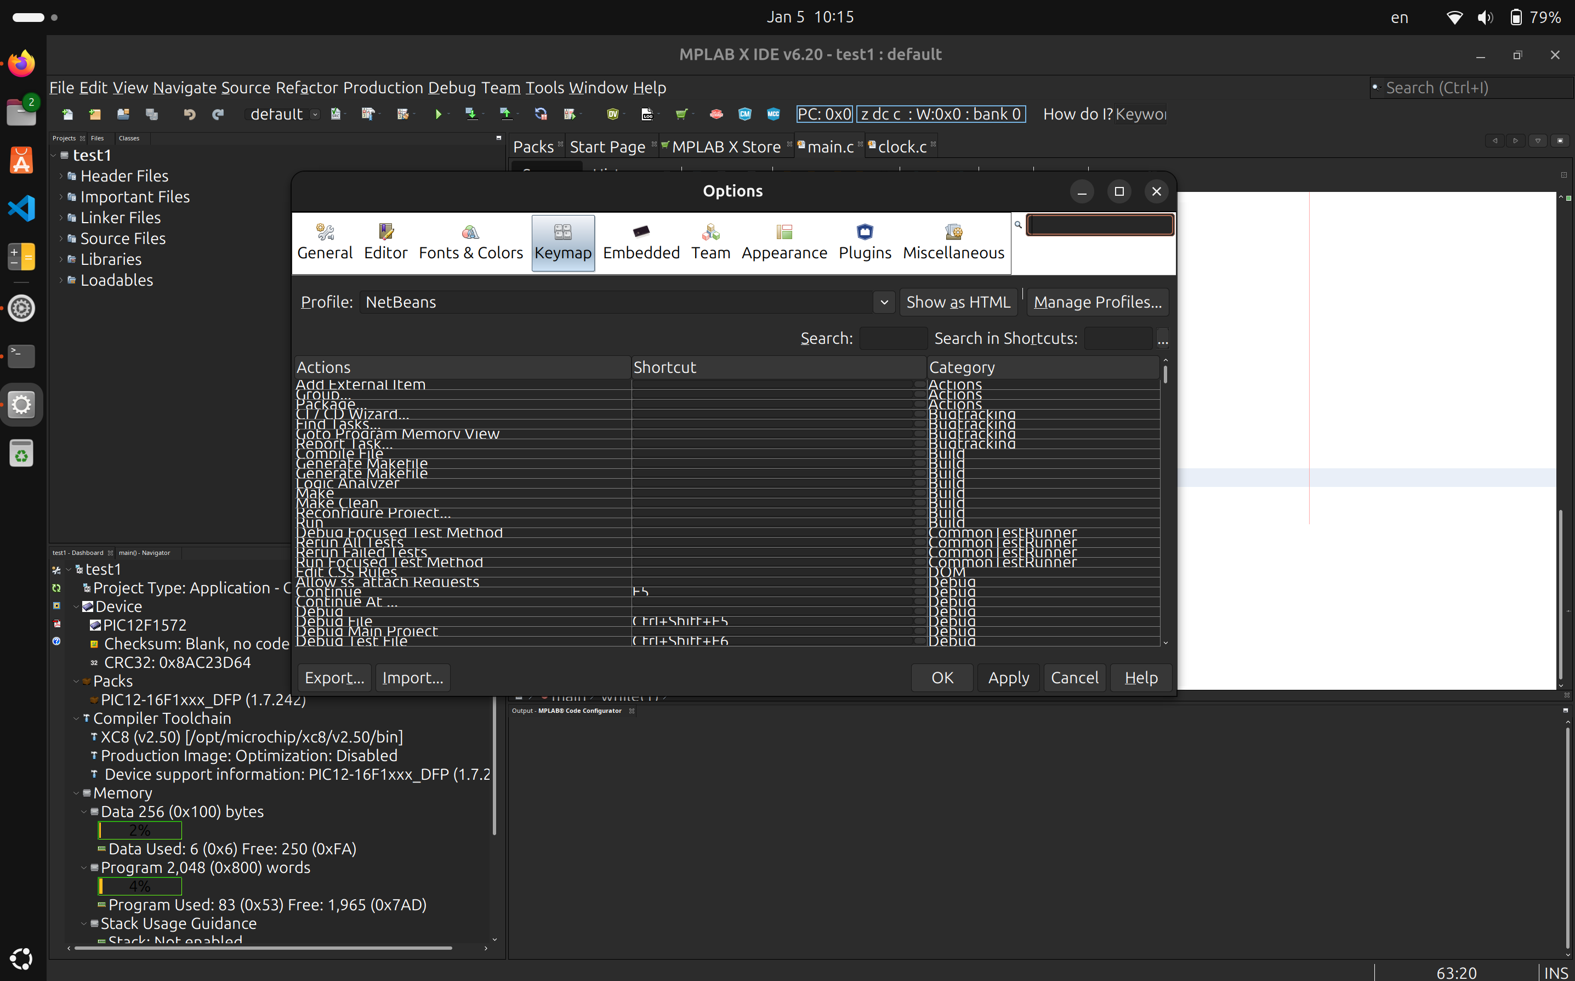Open Visual Studio Code from the dock

coord(21,208)
